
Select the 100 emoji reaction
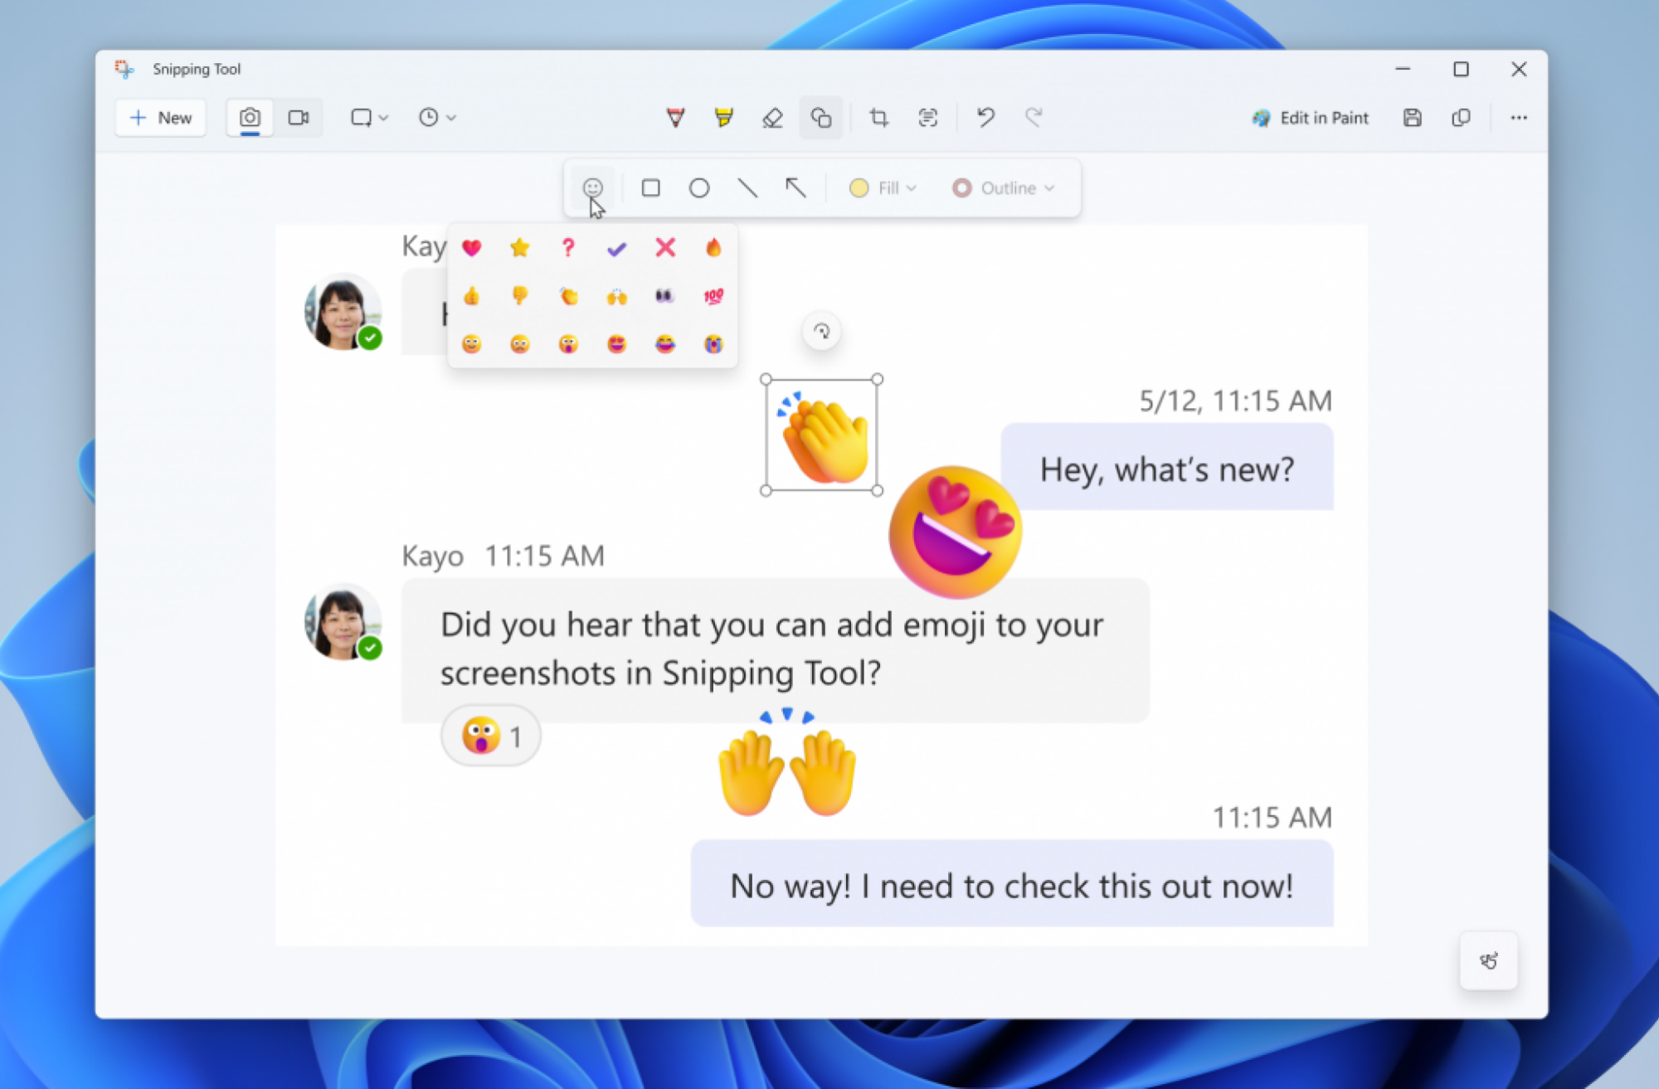click(713, 295)
